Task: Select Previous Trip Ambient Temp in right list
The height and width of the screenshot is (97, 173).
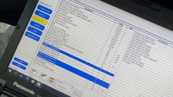Action: coord(144,40)
